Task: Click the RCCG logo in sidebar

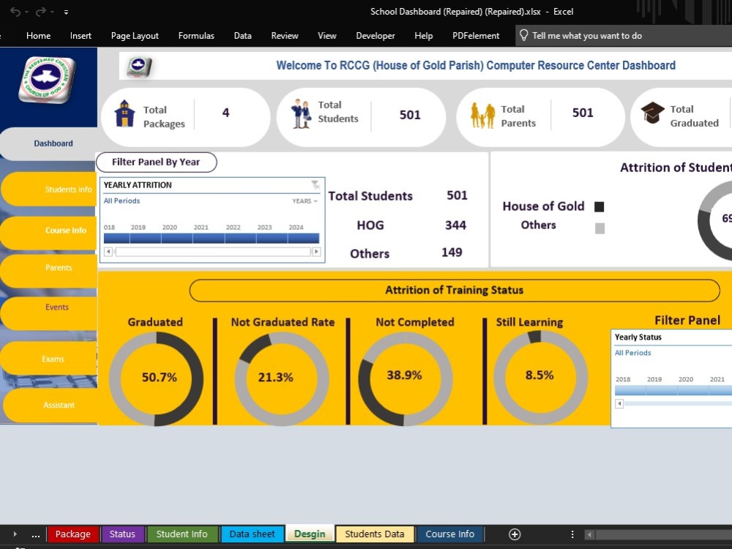Action: pos(47,79)
